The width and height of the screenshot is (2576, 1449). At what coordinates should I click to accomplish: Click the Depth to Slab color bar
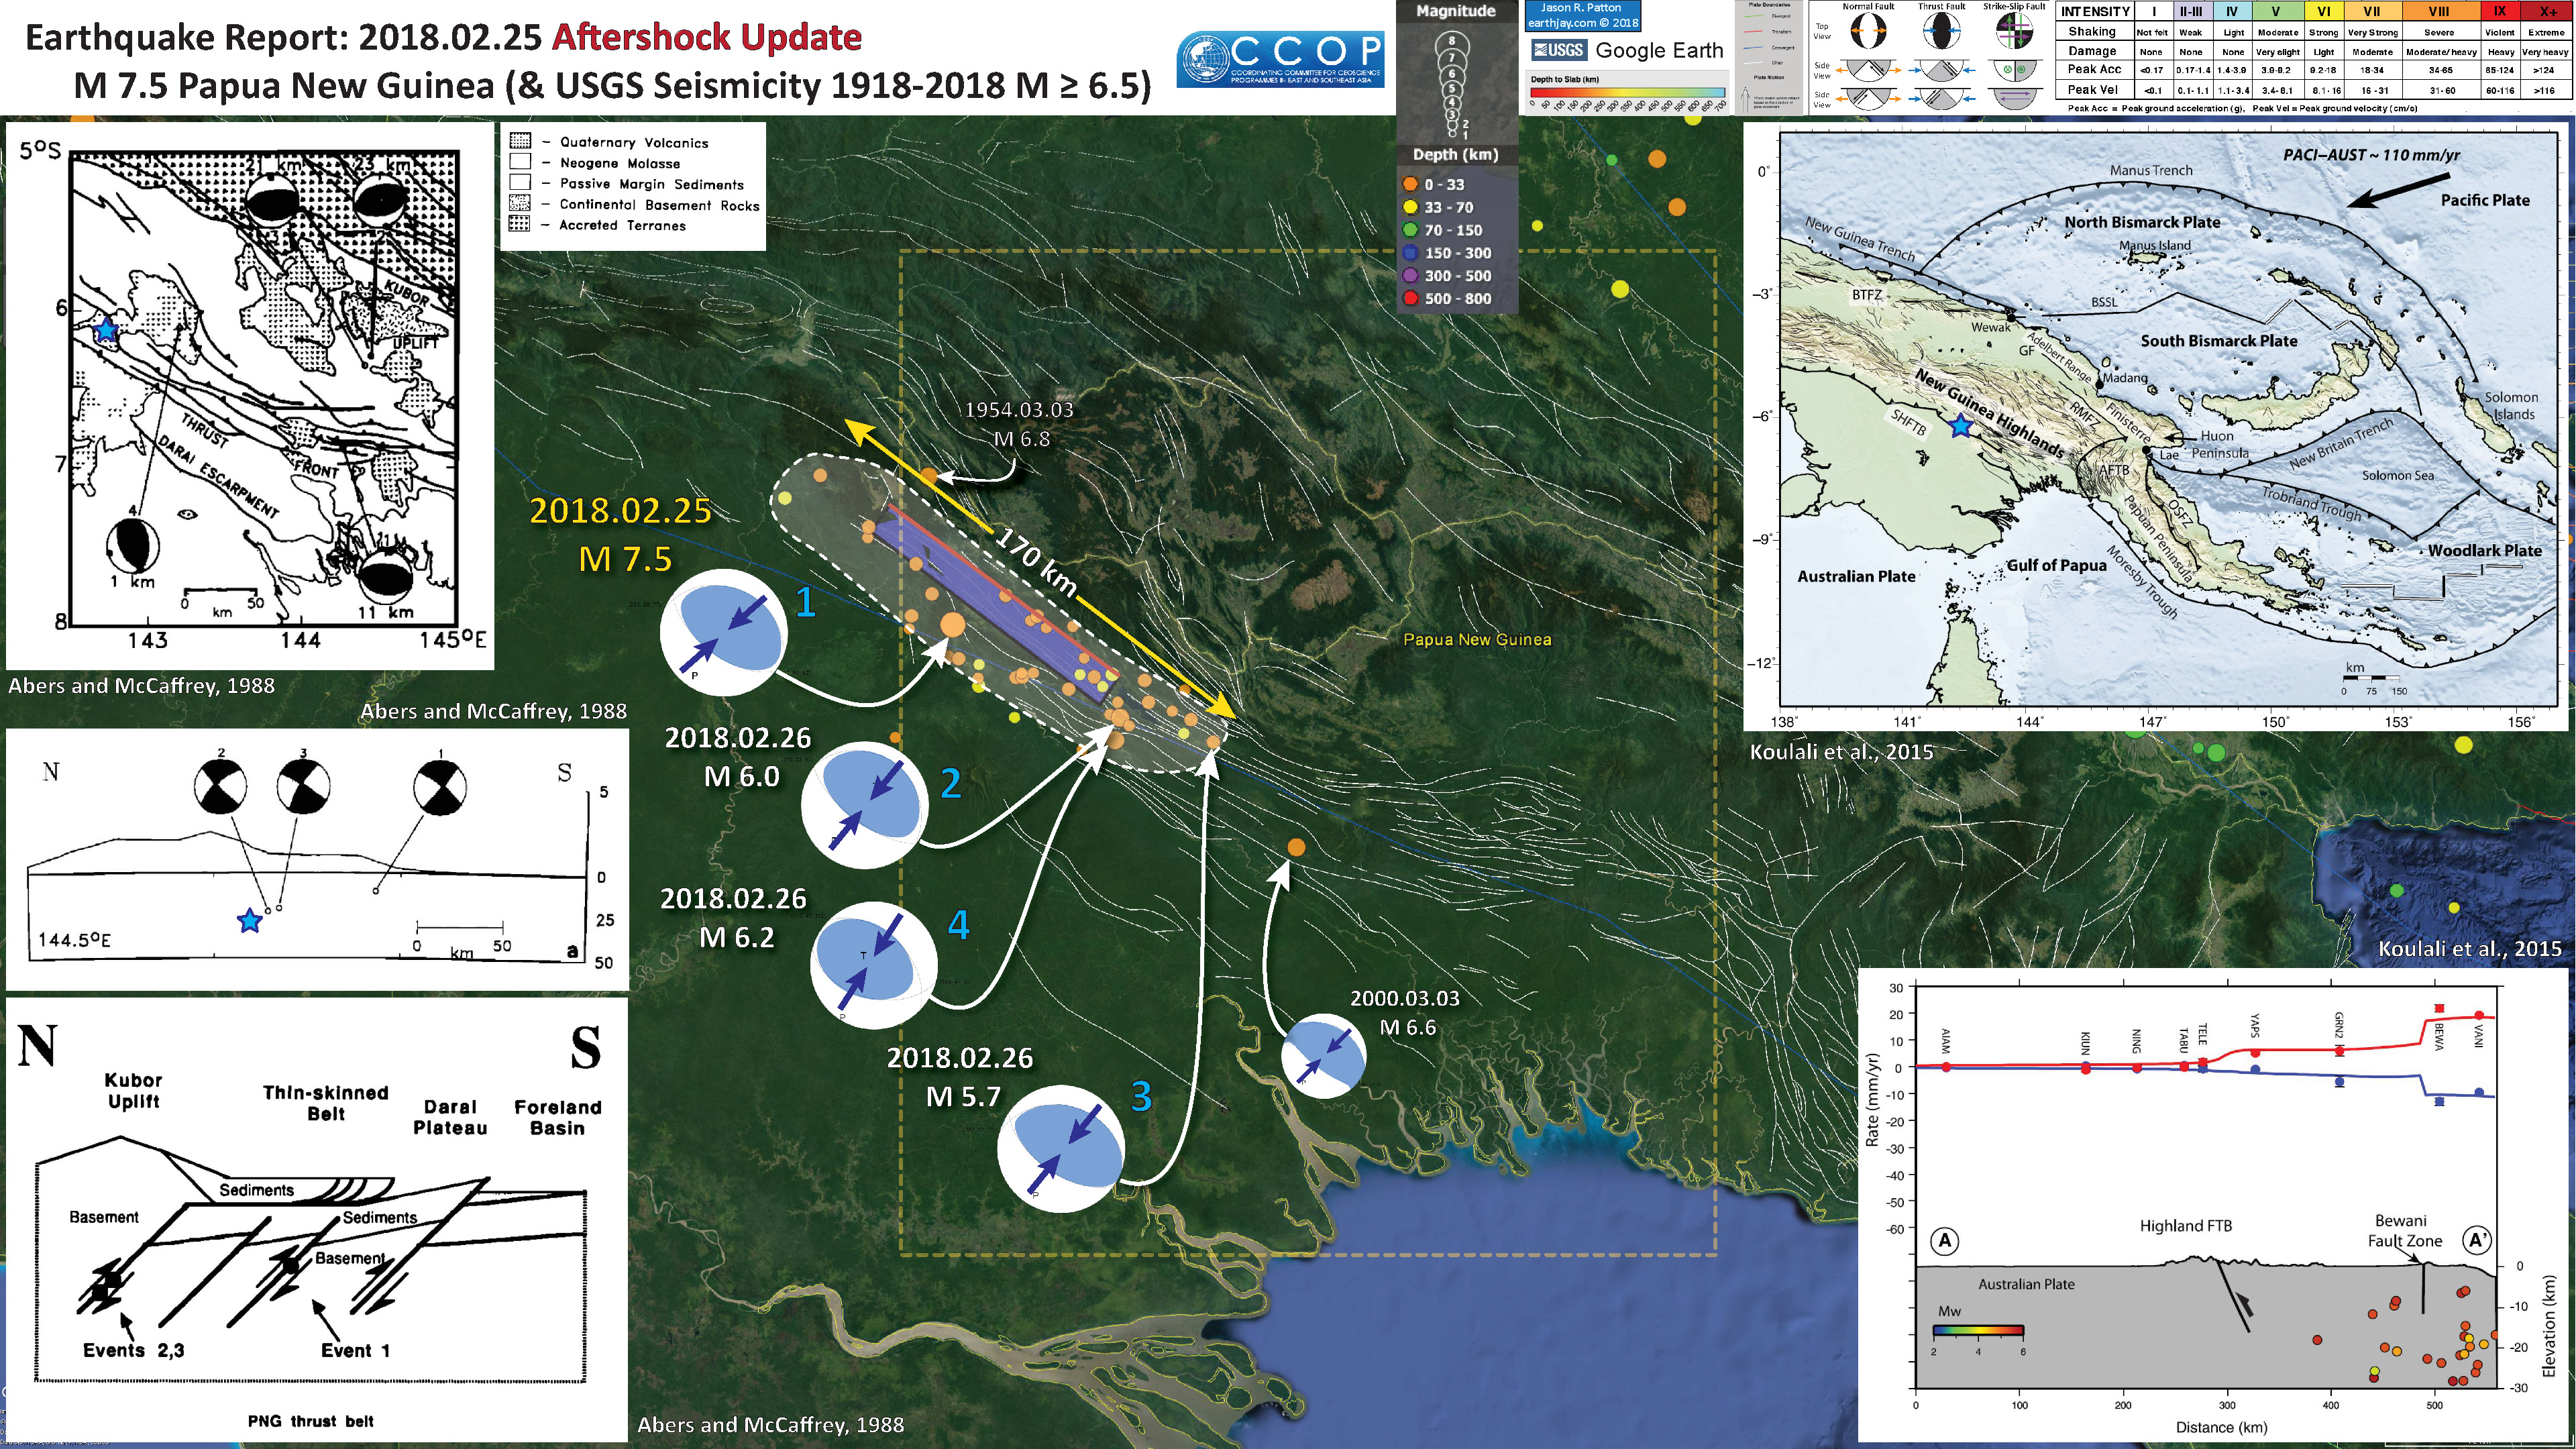[x=1627, y=93]
